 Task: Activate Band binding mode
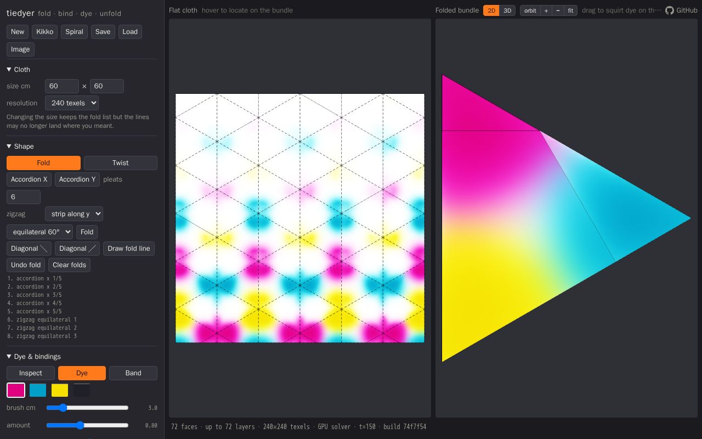click(x=133, y=373)
